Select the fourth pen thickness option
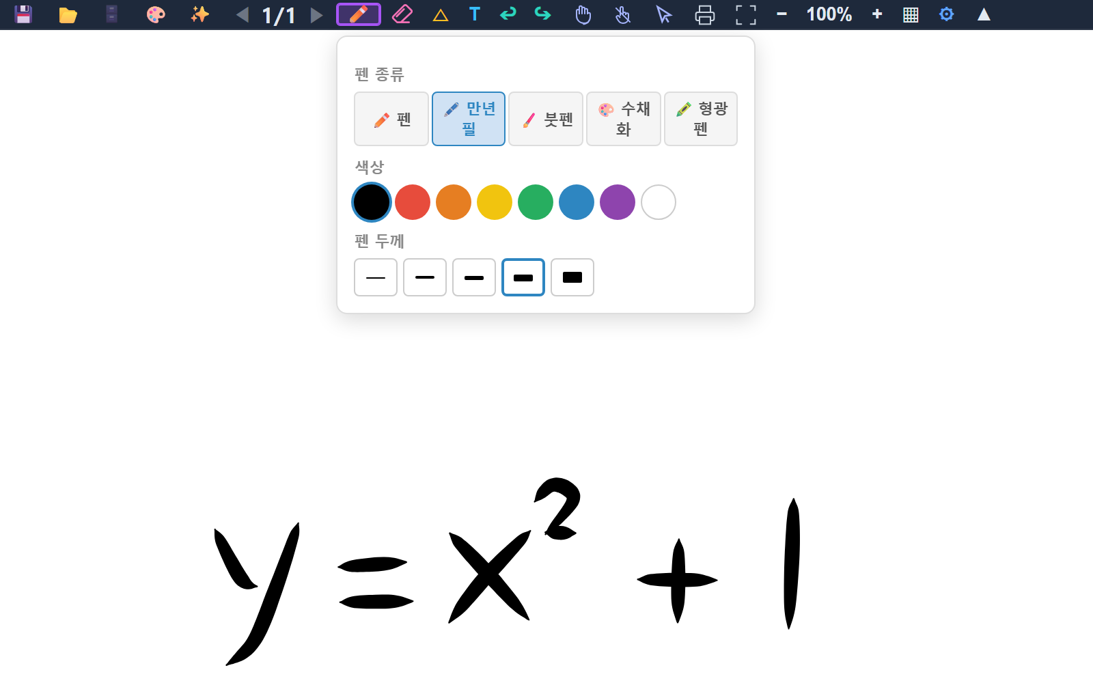The image size is (1093, 683). coord(523,277)
